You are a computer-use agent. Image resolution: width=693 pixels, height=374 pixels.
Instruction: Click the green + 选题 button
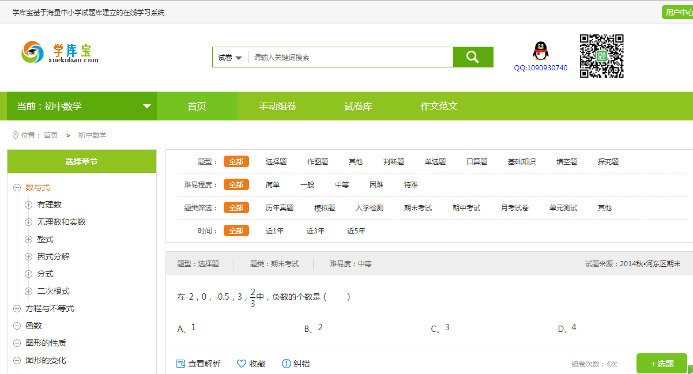(662, 364)
